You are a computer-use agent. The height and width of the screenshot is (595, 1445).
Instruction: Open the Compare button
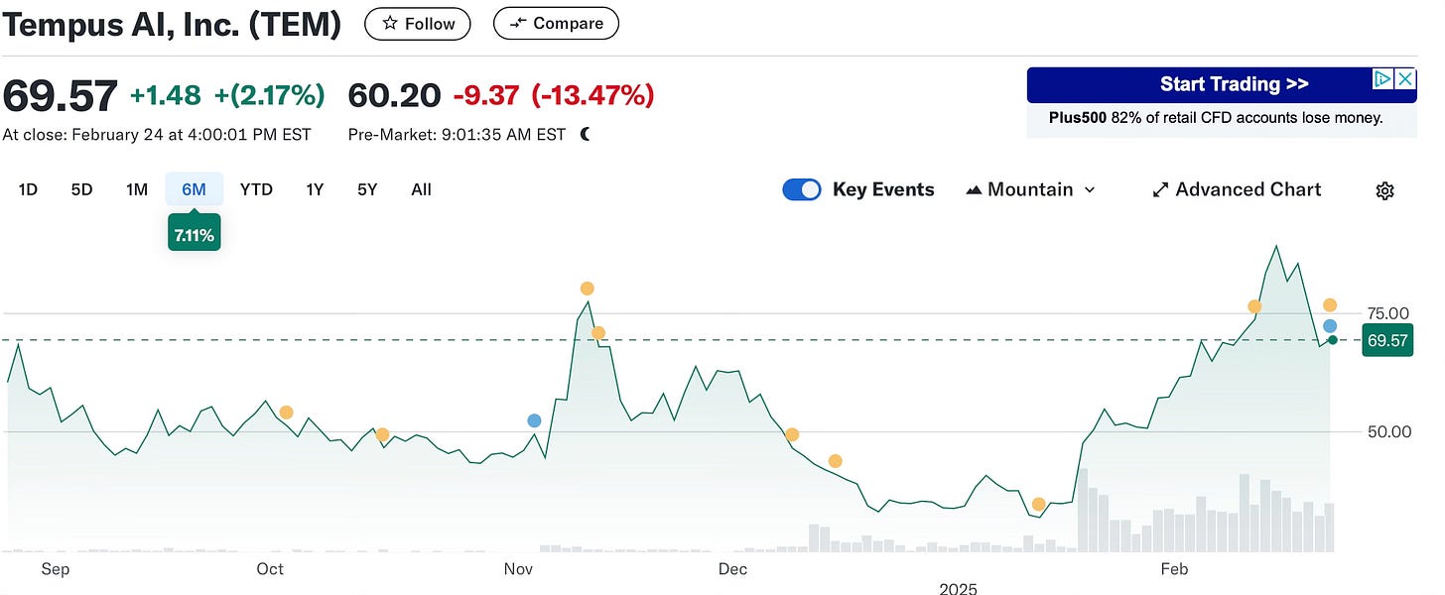click(556, 23)
